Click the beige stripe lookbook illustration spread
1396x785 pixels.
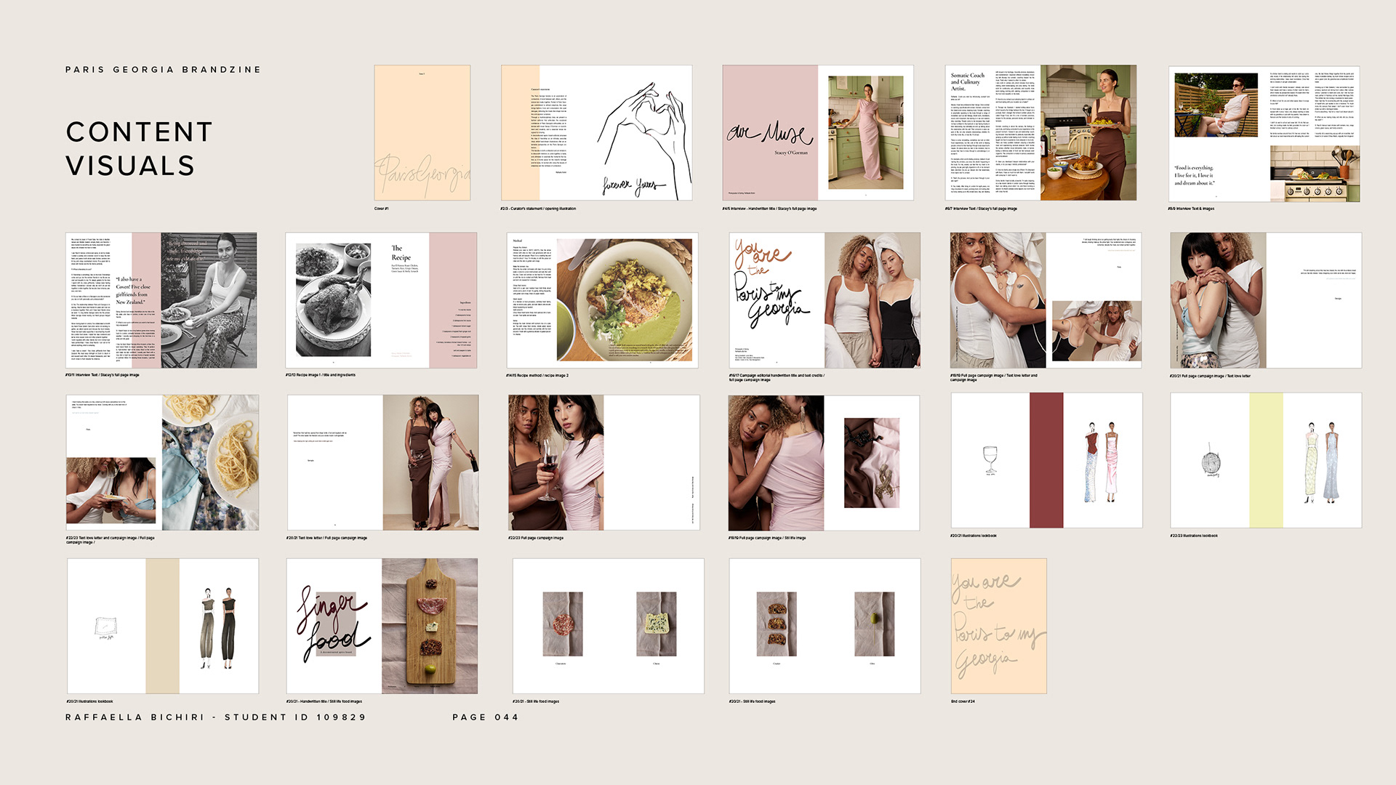(162, 626)
